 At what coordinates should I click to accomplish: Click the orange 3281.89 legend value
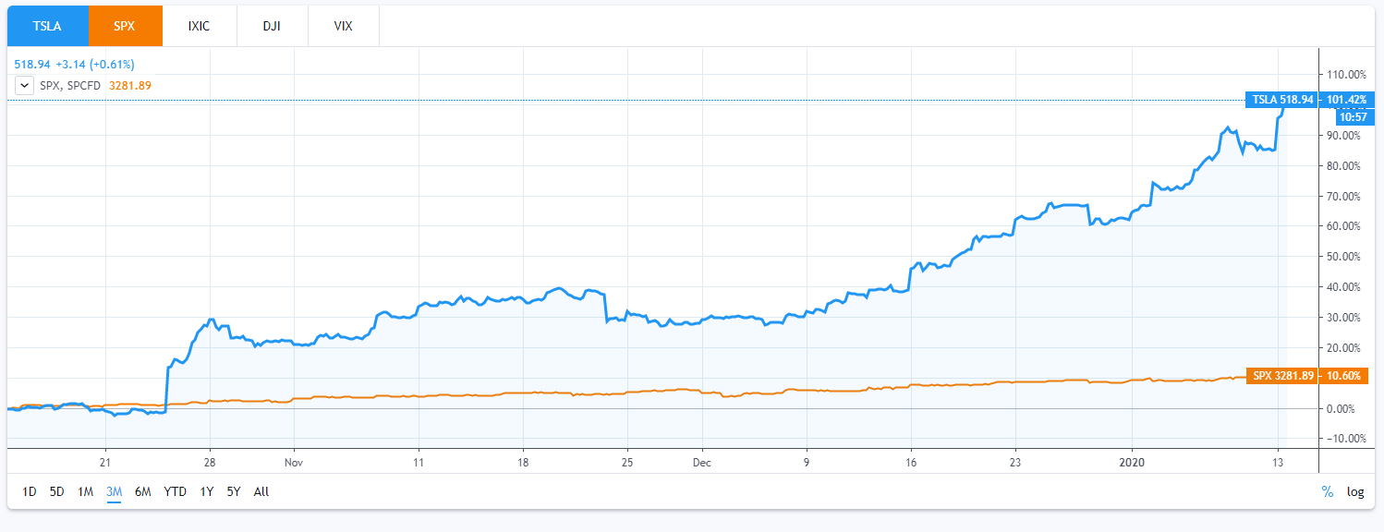coord(130,85)
